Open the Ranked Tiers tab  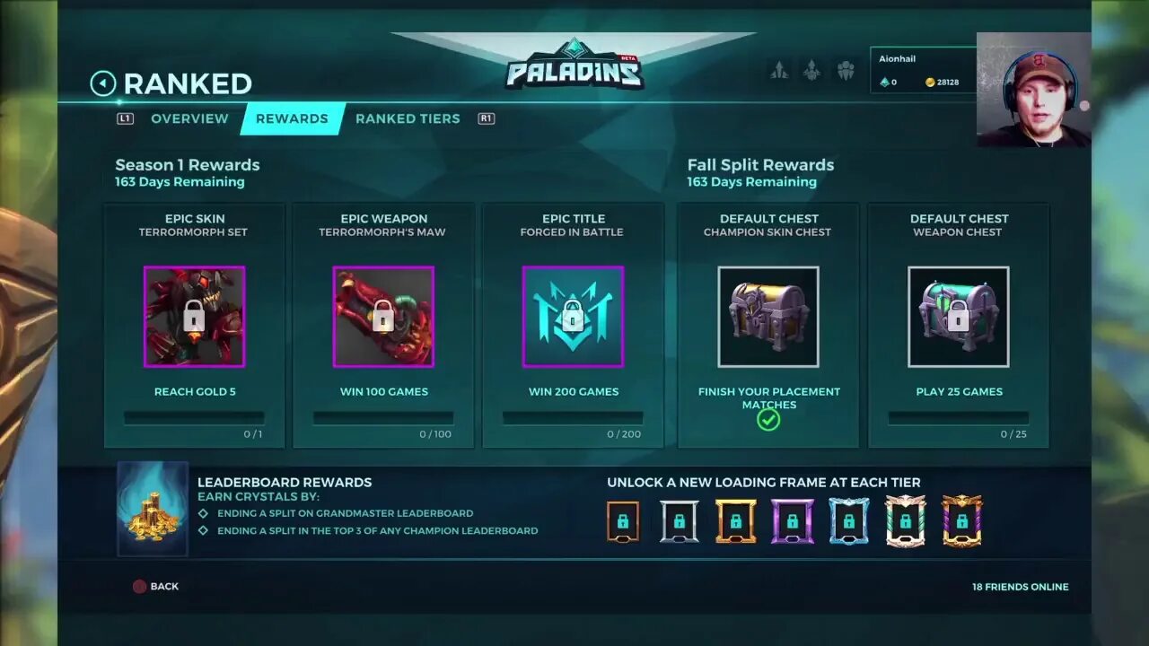(x=408, y=118)
